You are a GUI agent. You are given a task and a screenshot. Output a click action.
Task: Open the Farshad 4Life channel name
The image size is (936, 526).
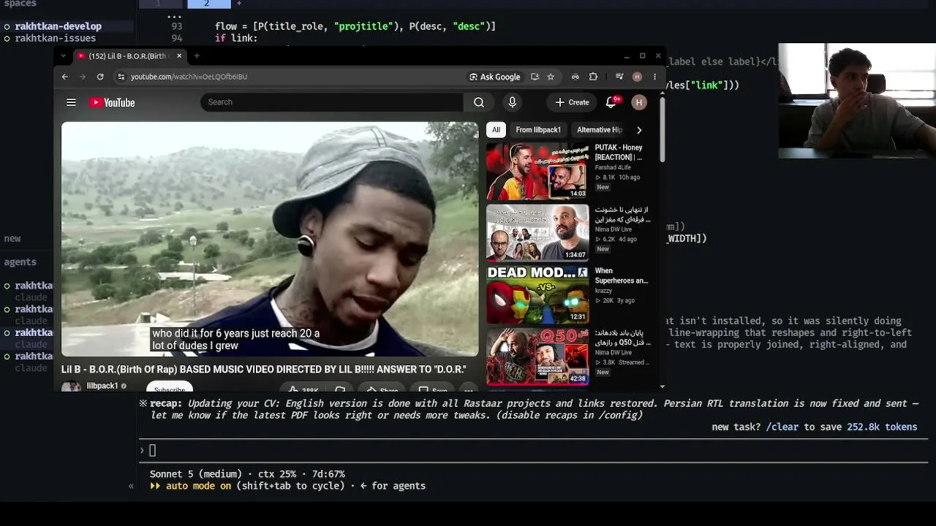pos(613,167)
